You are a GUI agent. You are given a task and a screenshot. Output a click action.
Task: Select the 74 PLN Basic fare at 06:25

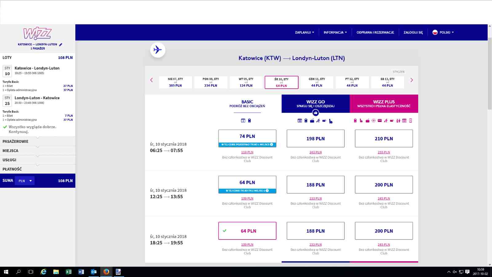coord(247,138)
